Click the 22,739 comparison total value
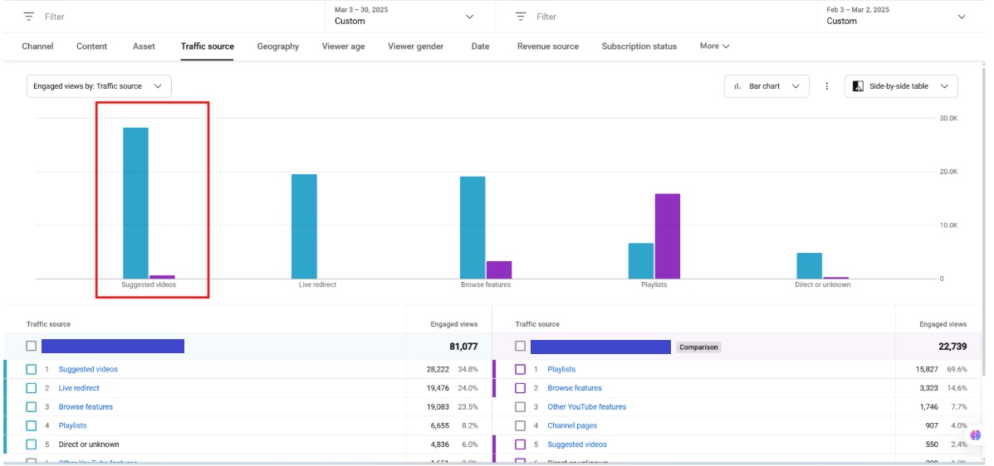The image size is (994, 466). [952, 347]
